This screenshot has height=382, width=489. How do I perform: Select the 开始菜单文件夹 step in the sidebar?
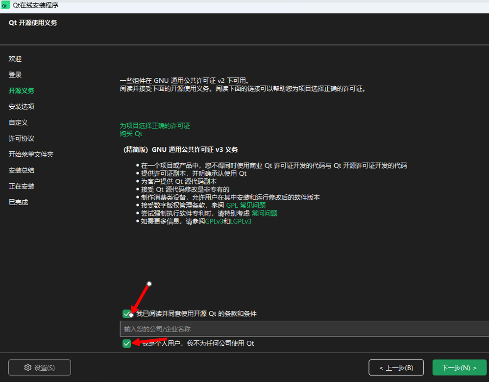(x=31, y=154)
